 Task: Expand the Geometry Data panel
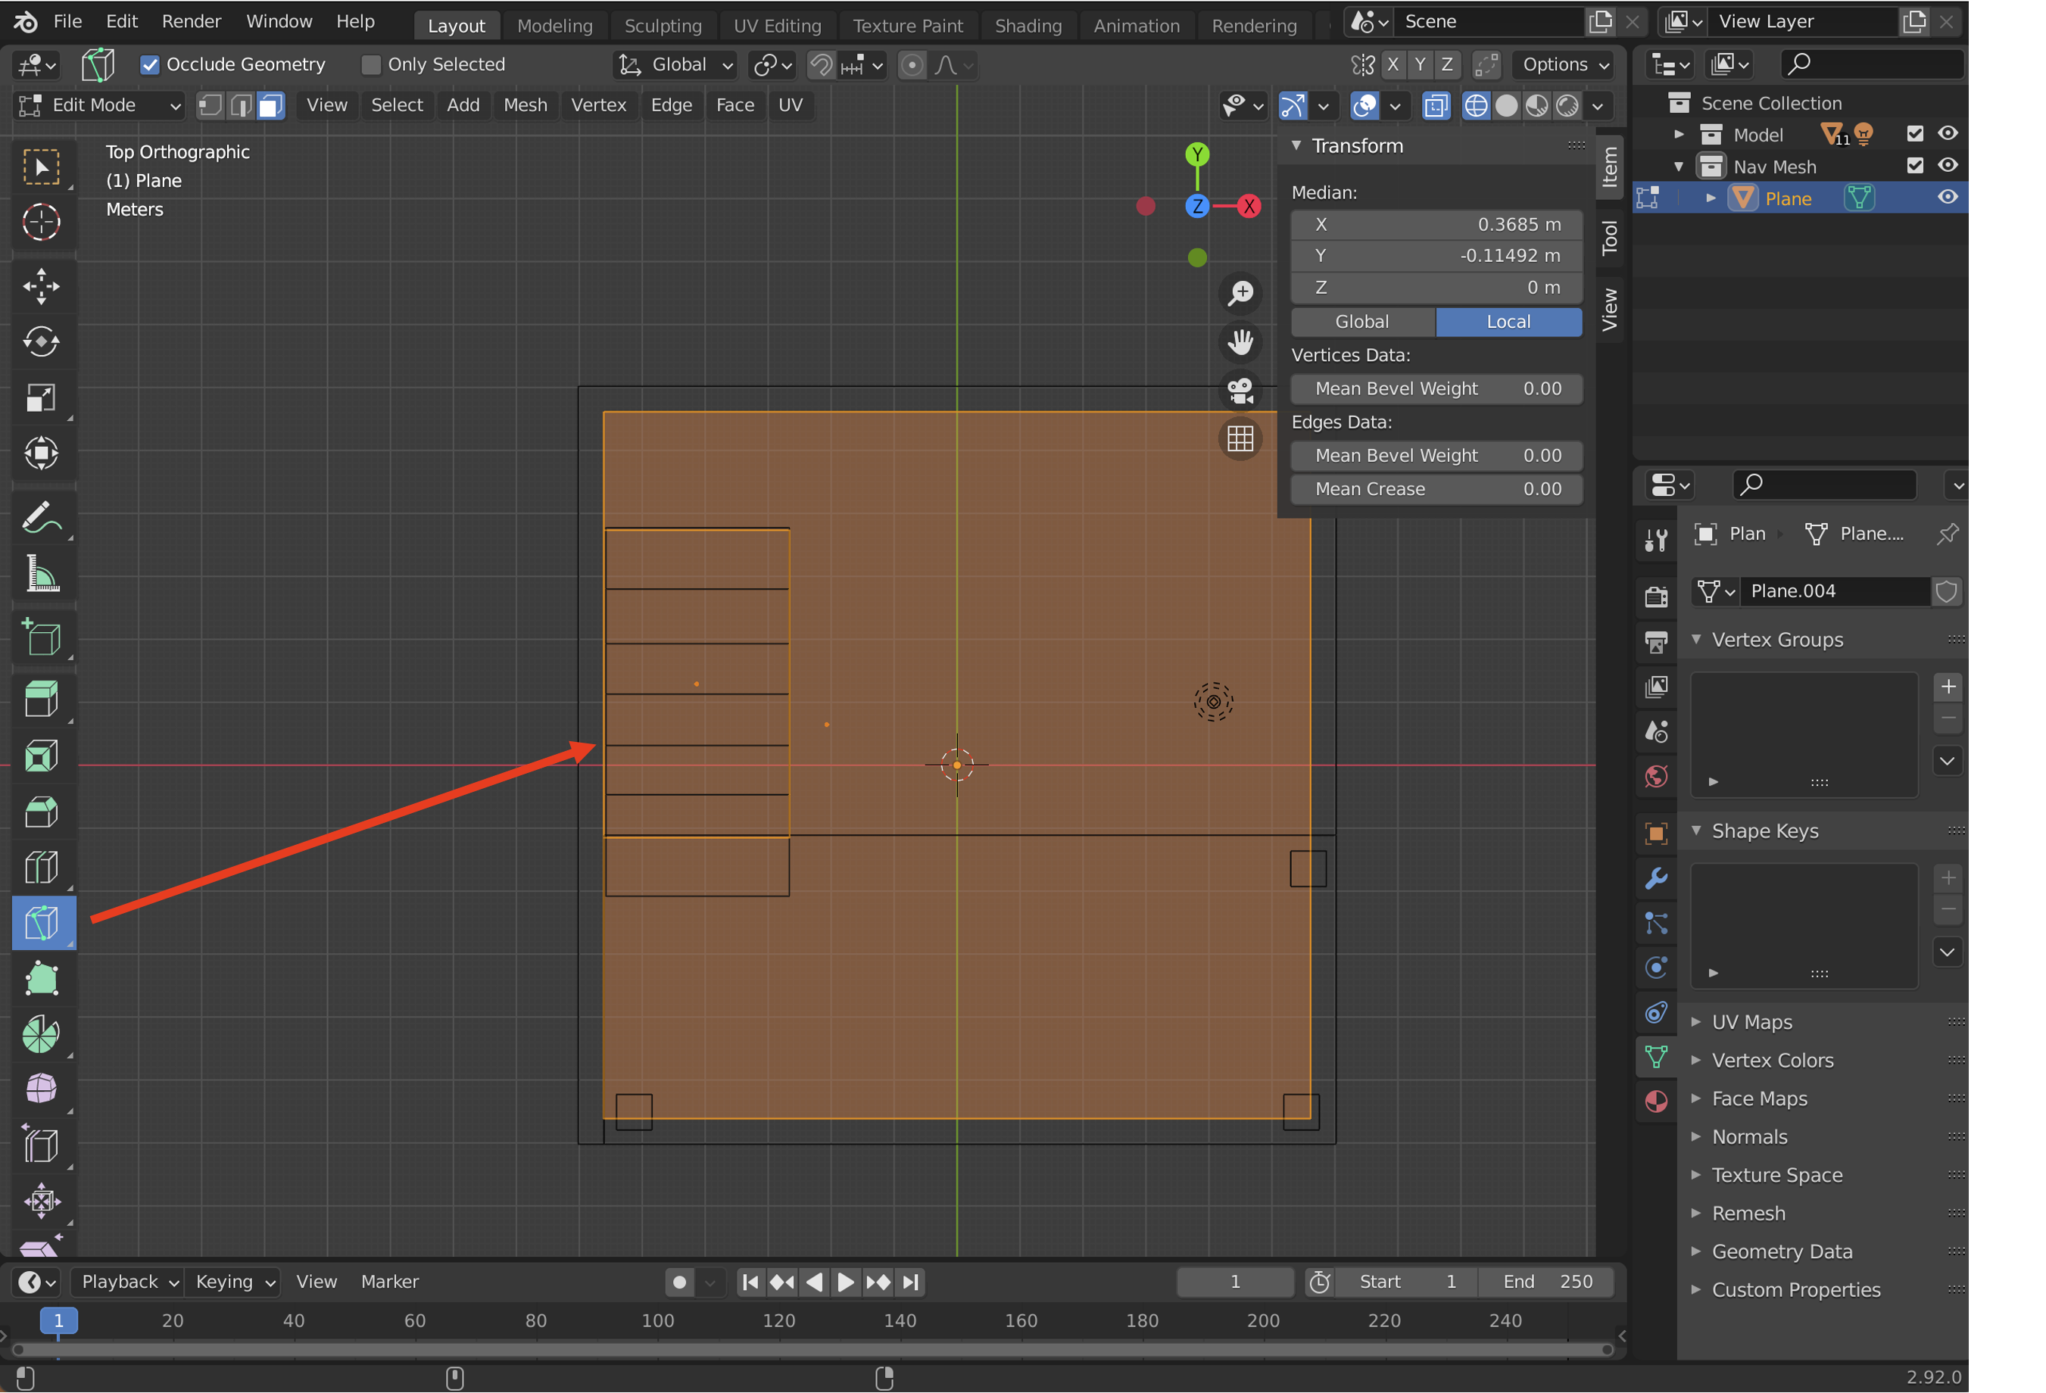click(1695, 1251)
